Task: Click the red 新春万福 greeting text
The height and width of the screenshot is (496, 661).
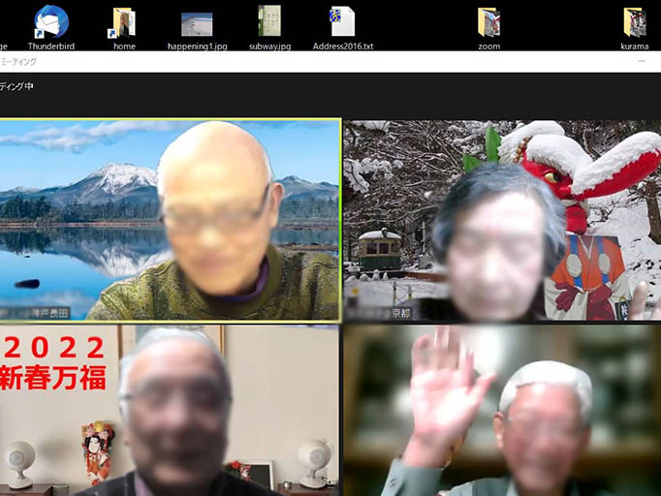Action: [x=53, y=378]
